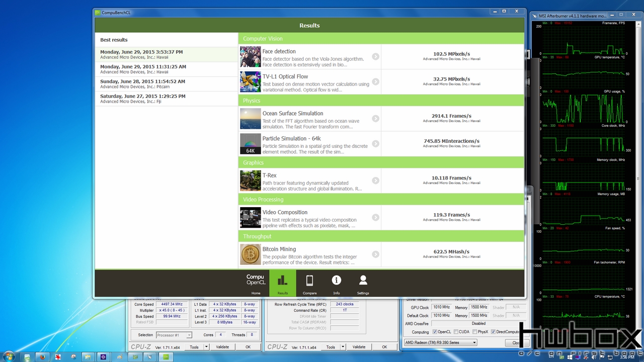
Task: Open the Home tab in CompuBench
Action: (x=256, y=283)
